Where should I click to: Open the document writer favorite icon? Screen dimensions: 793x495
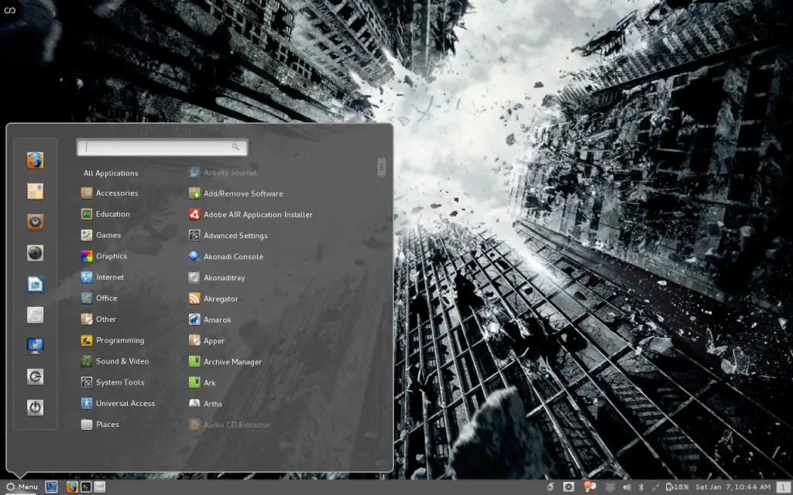coord(35,284)
